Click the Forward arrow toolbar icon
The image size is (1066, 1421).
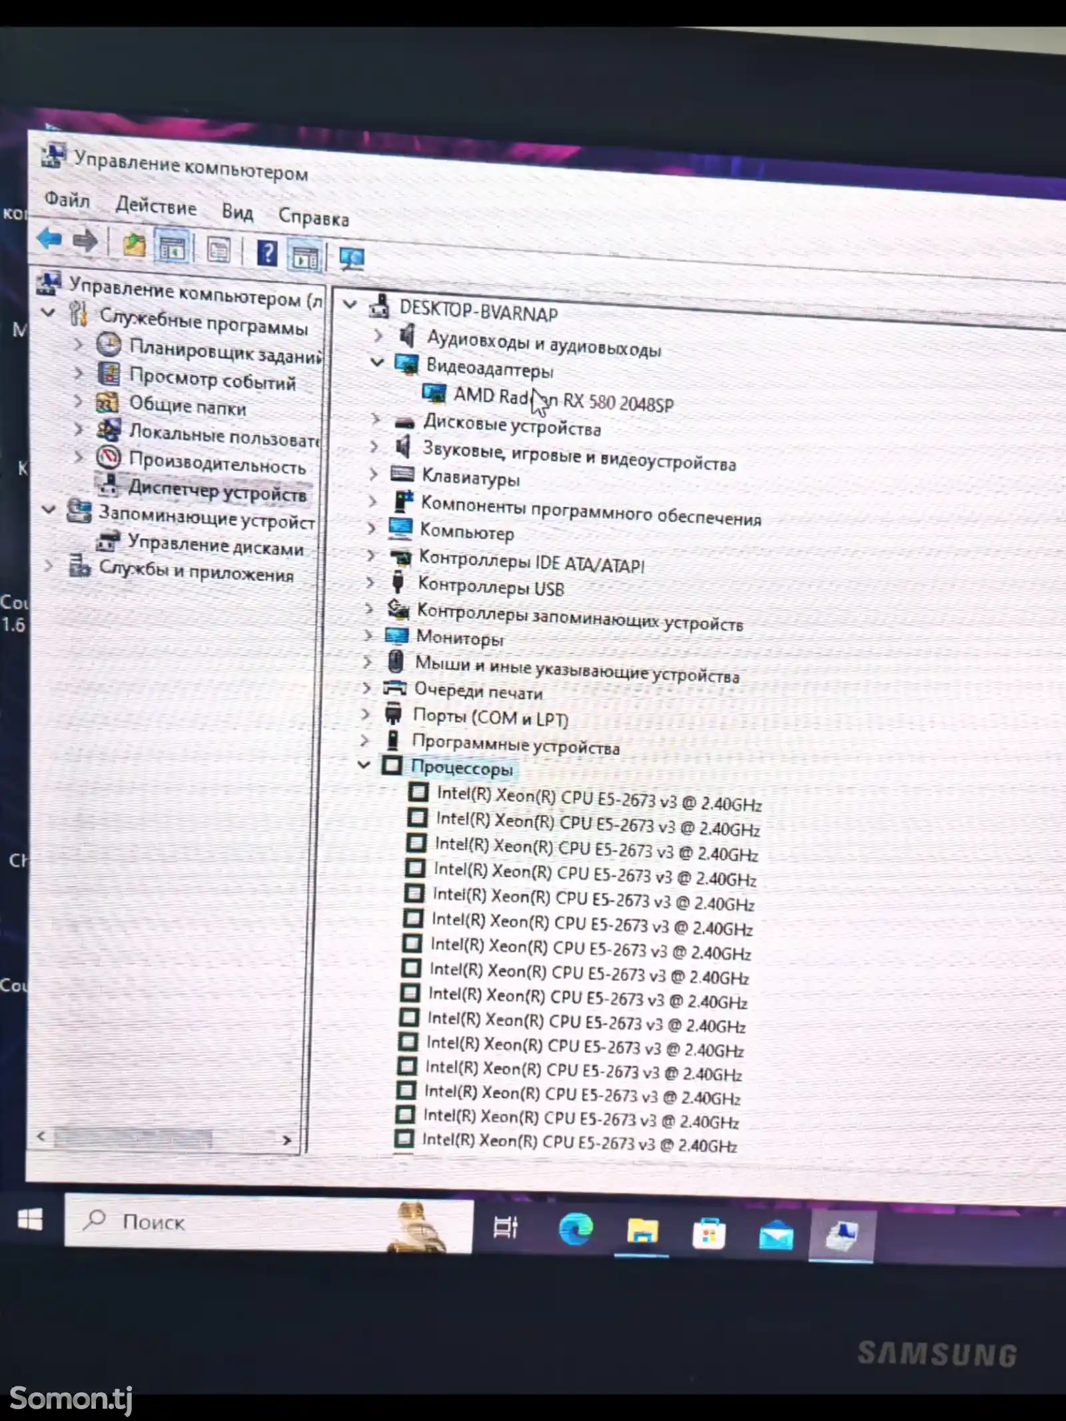(x=85, y=240)
